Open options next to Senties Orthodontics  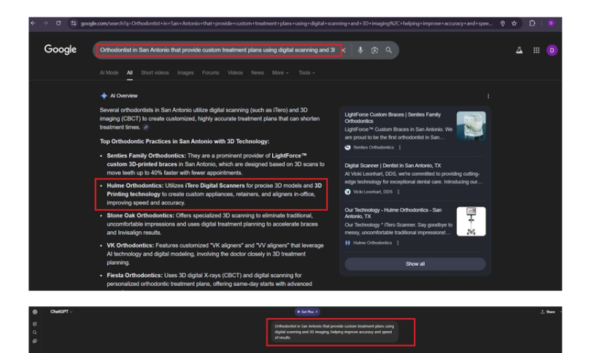(x=400, y=147)
